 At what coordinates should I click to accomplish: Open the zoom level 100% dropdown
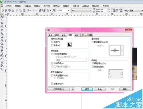tap(69, 10)
